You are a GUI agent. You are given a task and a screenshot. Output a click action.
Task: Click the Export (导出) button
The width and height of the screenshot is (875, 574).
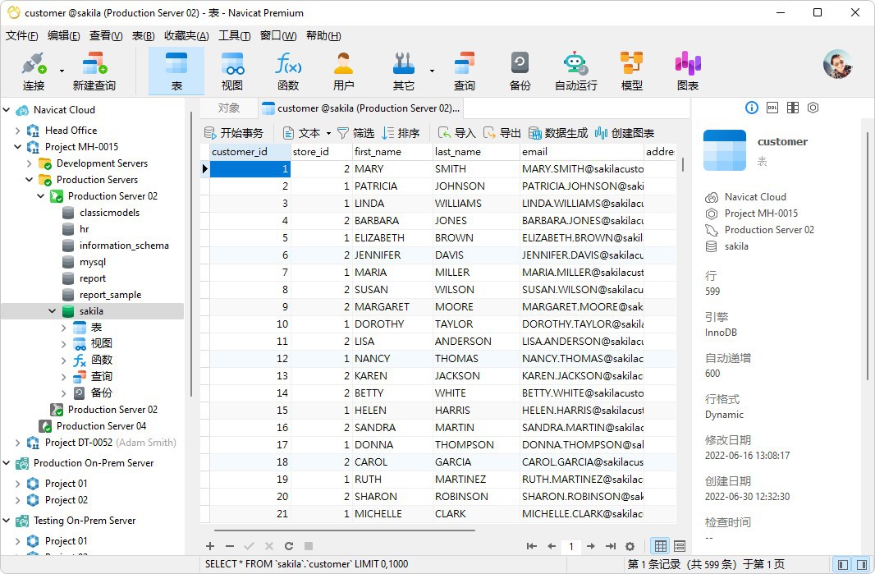point(502,133)
